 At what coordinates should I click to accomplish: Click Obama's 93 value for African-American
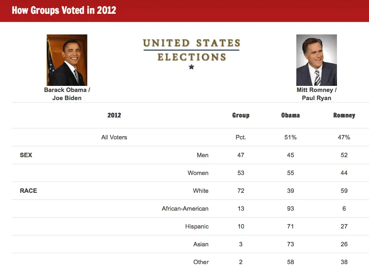pyautogui.click(x=290, y=209)
